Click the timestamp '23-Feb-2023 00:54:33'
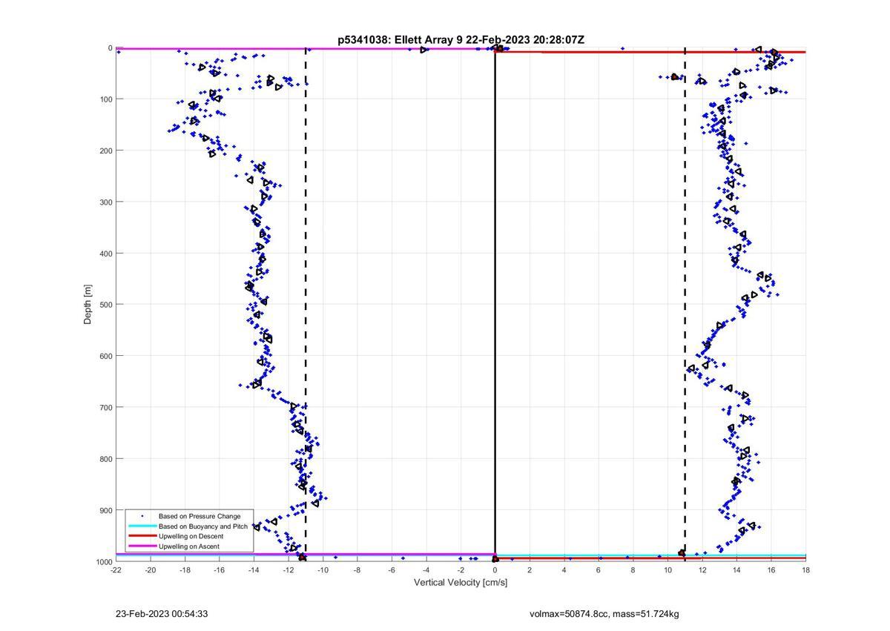890x631 pixels. [161, 614]
